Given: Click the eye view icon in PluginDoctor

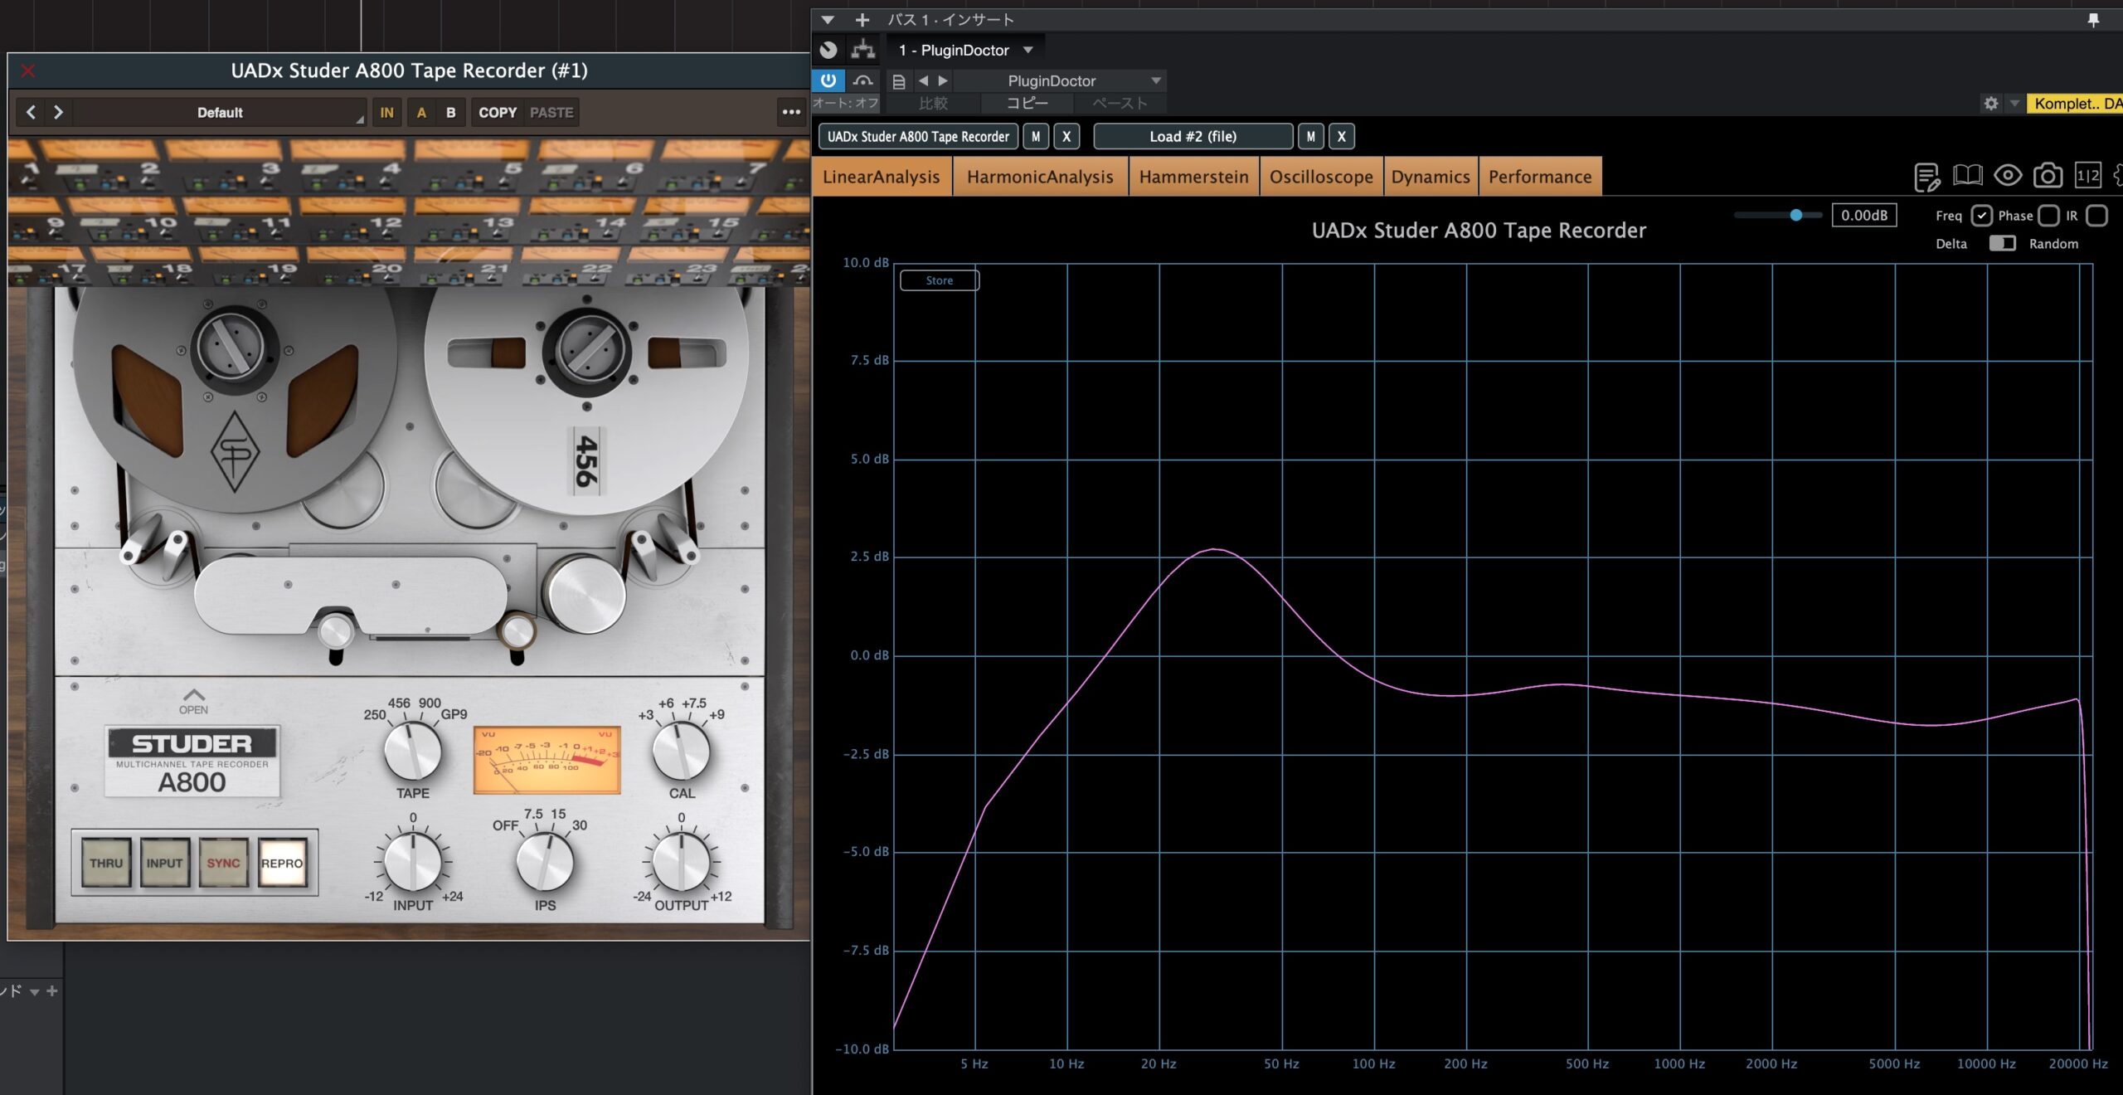Looking at the screenshot, I should click(2008, 175).
